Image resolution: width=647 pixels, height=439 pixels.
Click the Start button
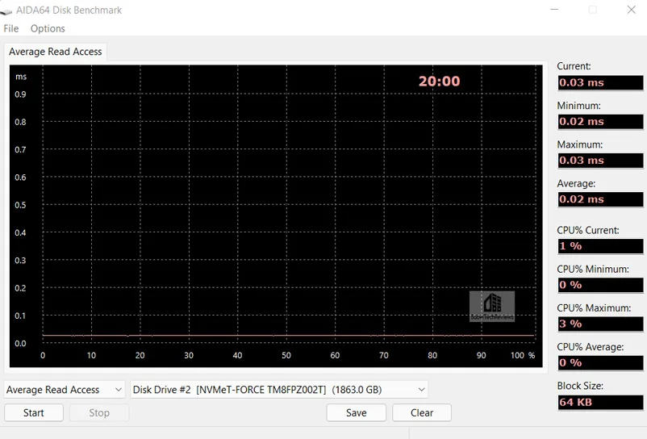pos(34,412)
